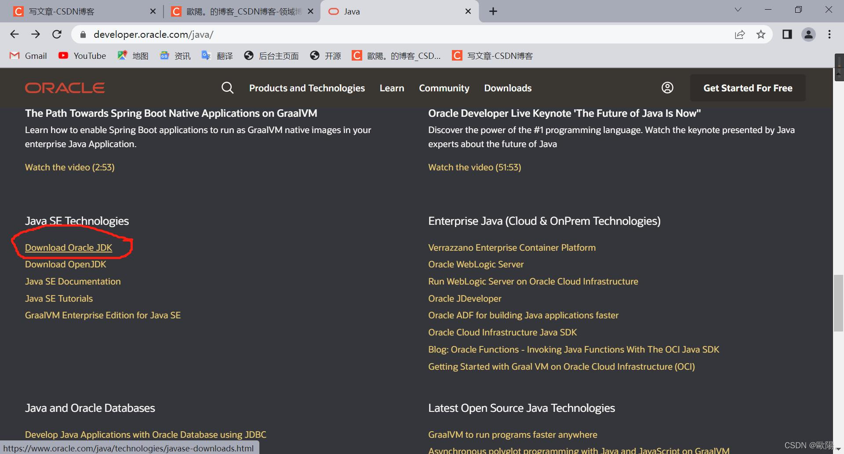Go back to the previous page
The height and width of the screenshot is (454, 844).
(x=15, y=34)
